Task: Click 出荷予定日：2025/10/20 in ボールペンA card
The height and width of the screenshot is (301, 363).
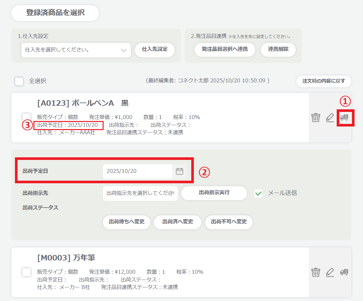Action: click(x=68, y=125)
